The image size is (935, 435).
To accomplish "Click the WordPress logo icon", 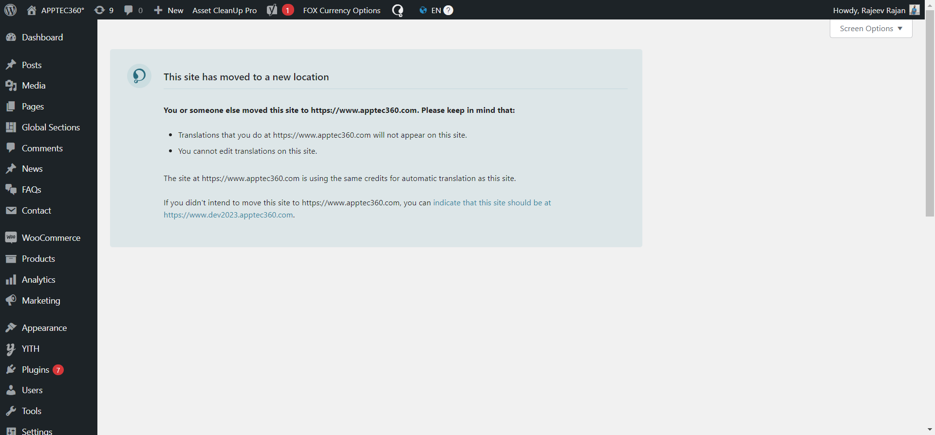I will (x=10, y=10).
